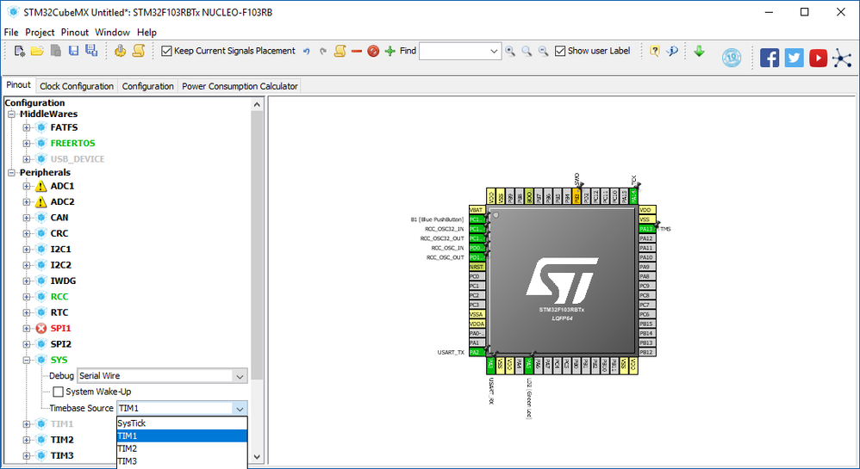Click the tree panel scroll-down arrow

[x=257, y=456]
